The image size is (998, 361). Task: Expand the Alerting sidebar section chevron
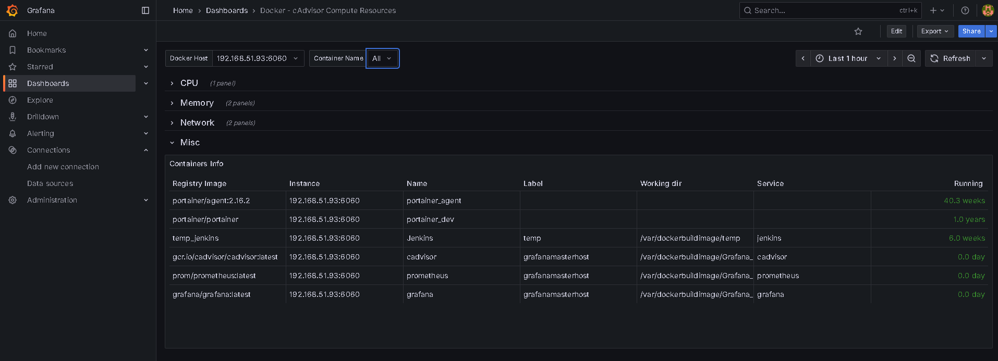coord(146,133)
